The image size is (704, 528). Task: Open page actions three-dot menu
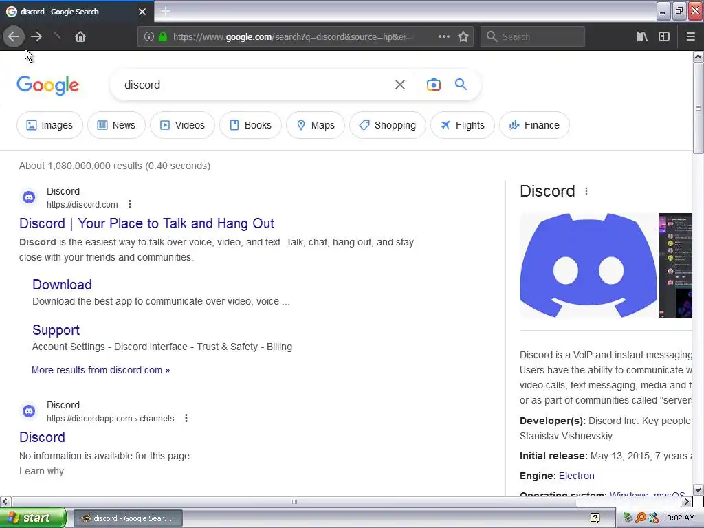443,37
